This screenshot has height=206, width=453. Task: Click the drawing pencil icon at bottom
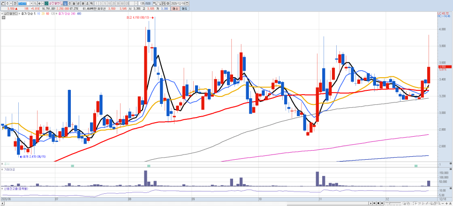[427, 203]
